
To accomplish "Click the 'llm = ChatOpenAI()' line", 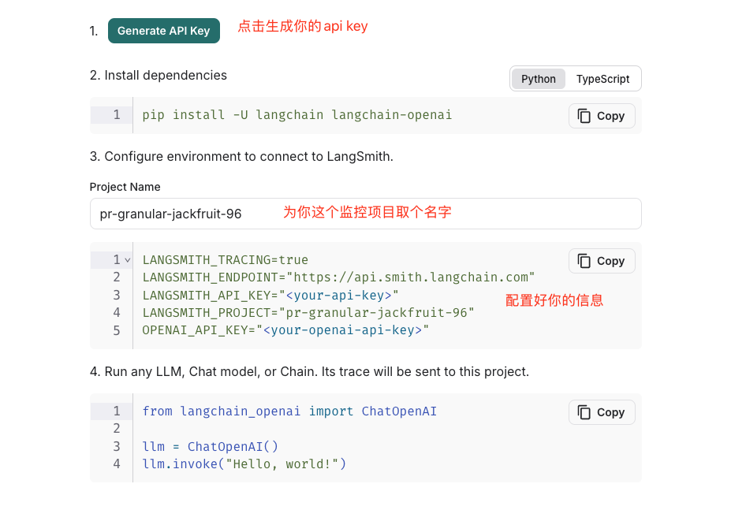I will click(210, 447).
